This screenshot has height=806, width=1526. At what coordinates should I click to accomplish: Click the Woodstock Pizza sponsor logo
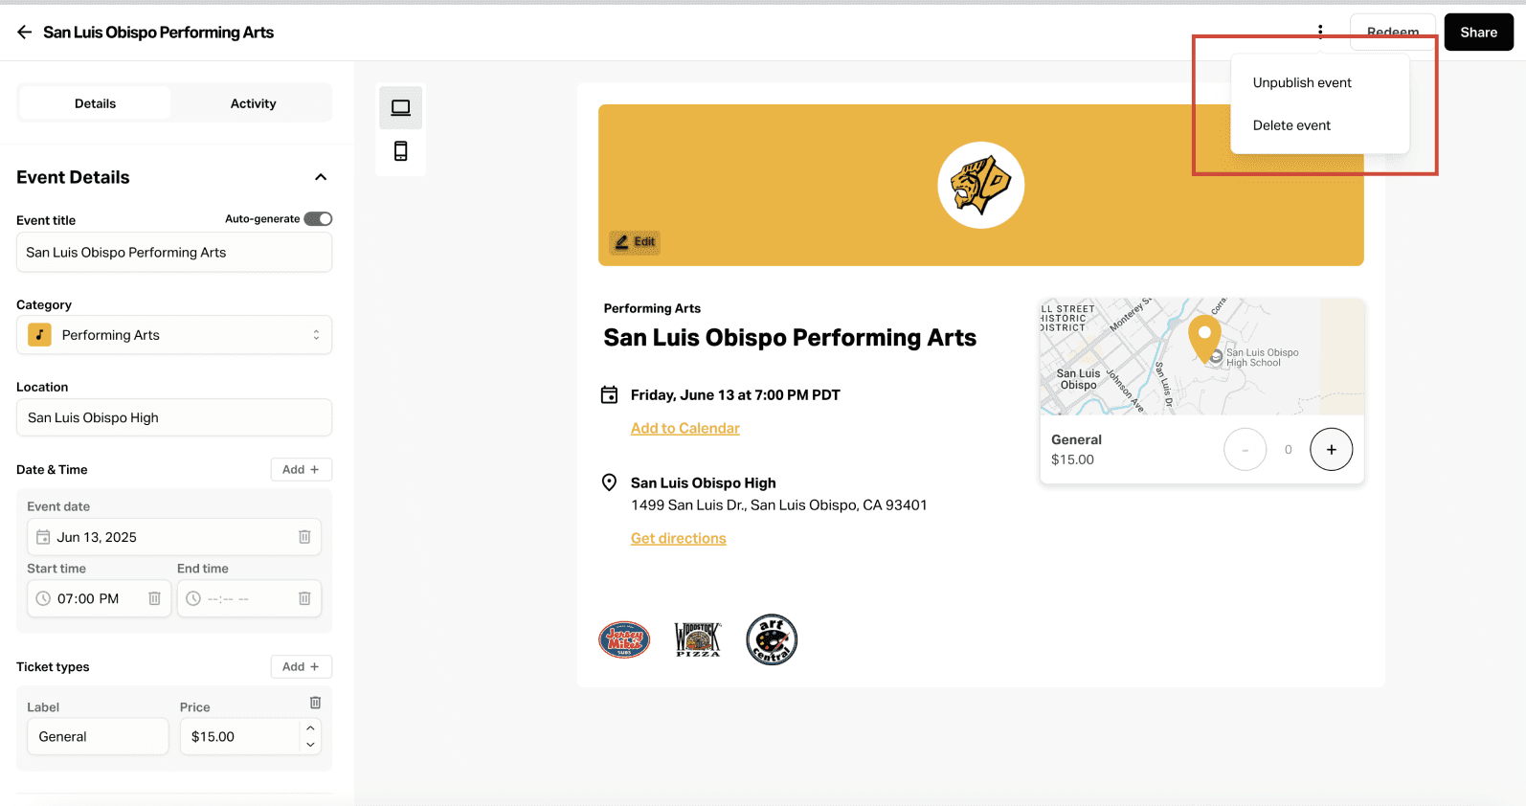tap(698, 639)
